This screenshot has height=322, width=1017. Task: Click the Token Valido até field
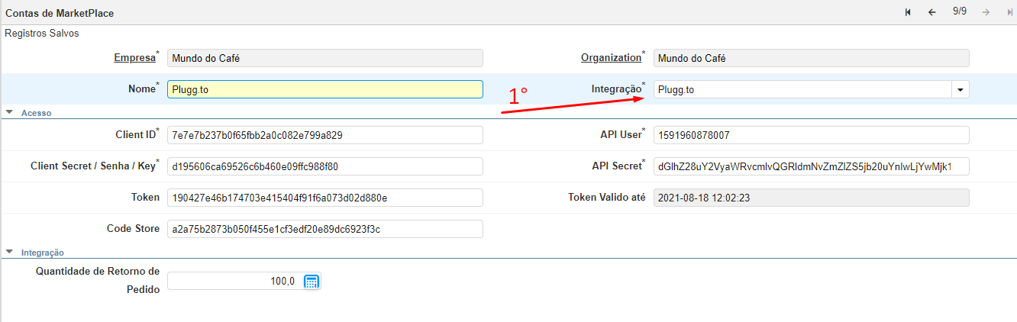[x=811, y=198]
